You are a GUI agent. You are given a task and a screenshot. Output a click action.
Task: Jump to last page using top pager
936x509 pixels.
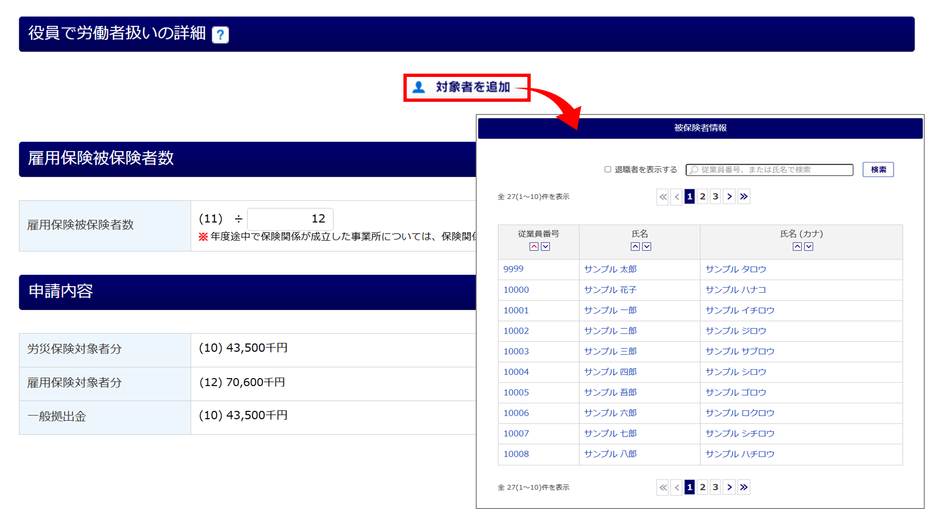[744, 197]
